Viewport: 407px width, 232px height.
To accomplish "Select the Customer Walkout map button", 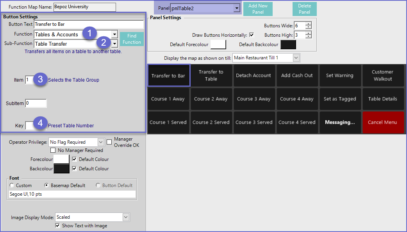I will click(x=383, y=75).
